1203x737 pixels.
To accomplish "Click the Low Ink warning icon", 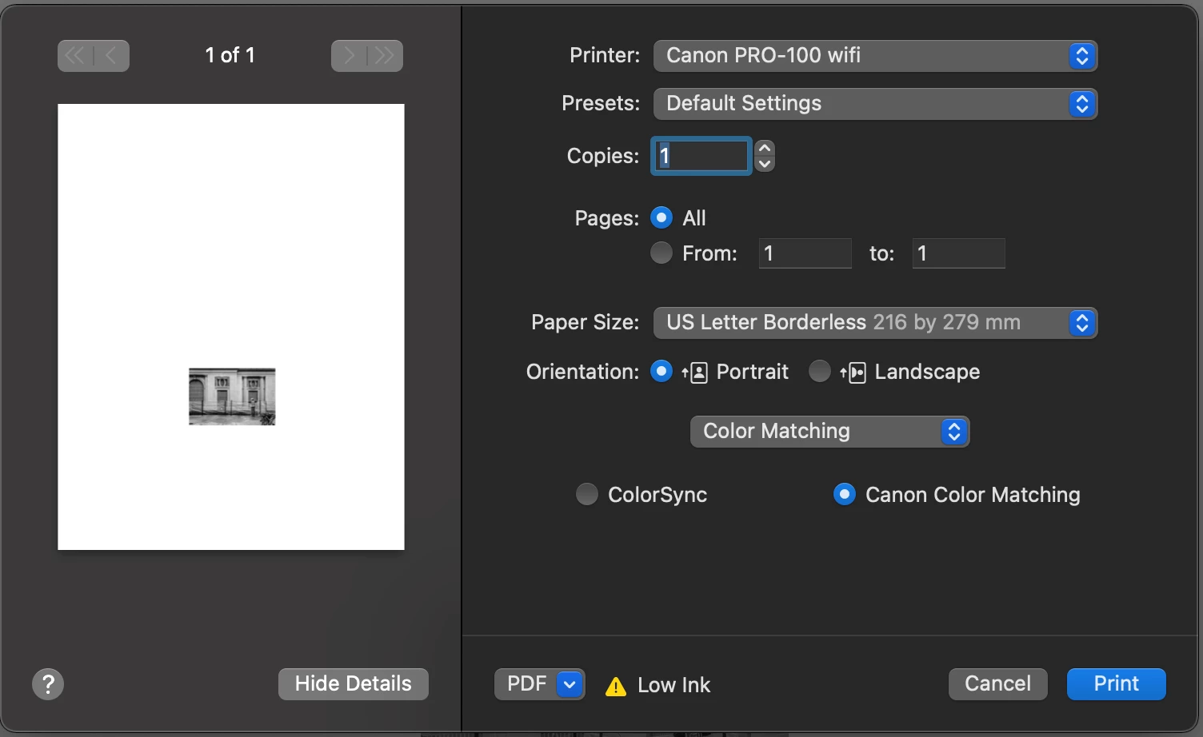I will click(x=616, y=686).
